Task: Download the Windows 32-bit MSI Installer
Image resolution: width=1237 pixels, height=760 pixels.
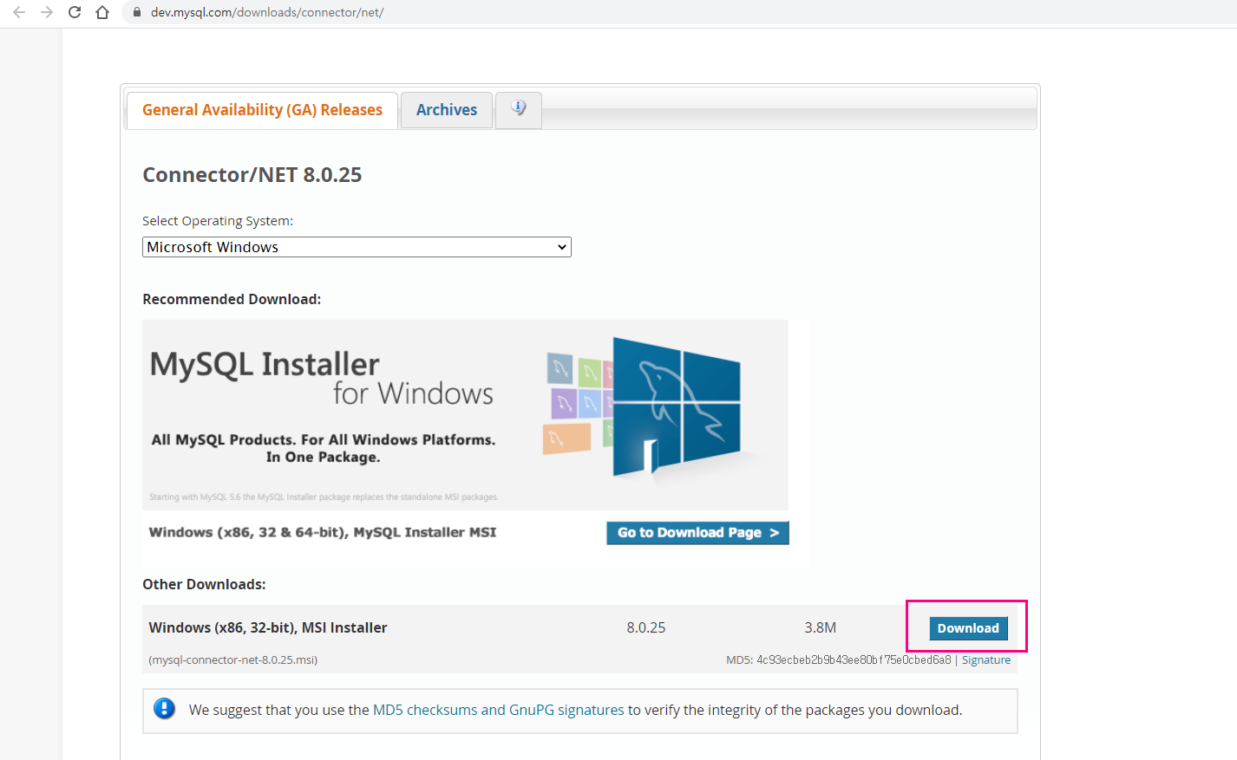Action: tap(968, 628)
